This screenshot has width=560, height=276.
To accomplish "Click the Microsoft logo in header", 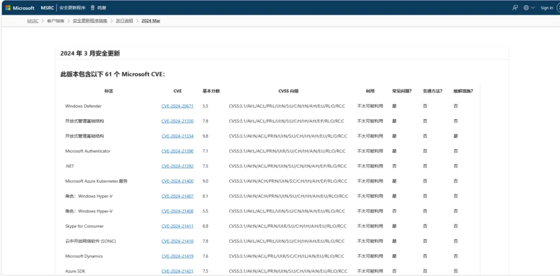I will click(20, 8).
